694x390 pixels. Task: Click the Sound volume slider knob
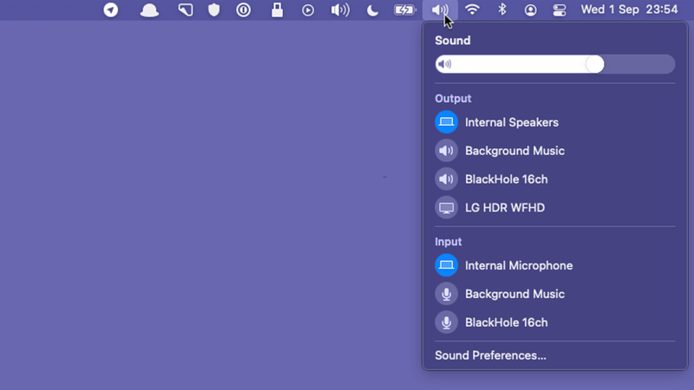pyautogui.click(x=594, y=64)
